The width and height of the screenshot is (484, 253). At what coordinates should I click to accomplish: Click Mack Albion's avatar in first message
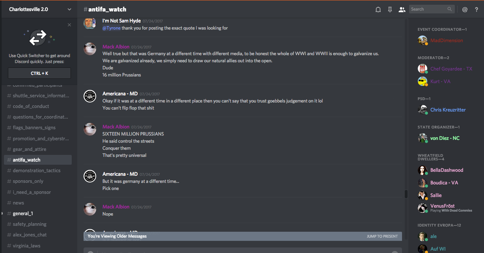click(x=90, y=49)
